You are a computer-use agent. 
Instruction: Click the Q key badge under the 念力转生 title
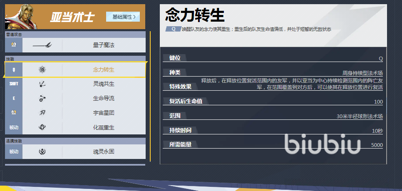(173, 29)
